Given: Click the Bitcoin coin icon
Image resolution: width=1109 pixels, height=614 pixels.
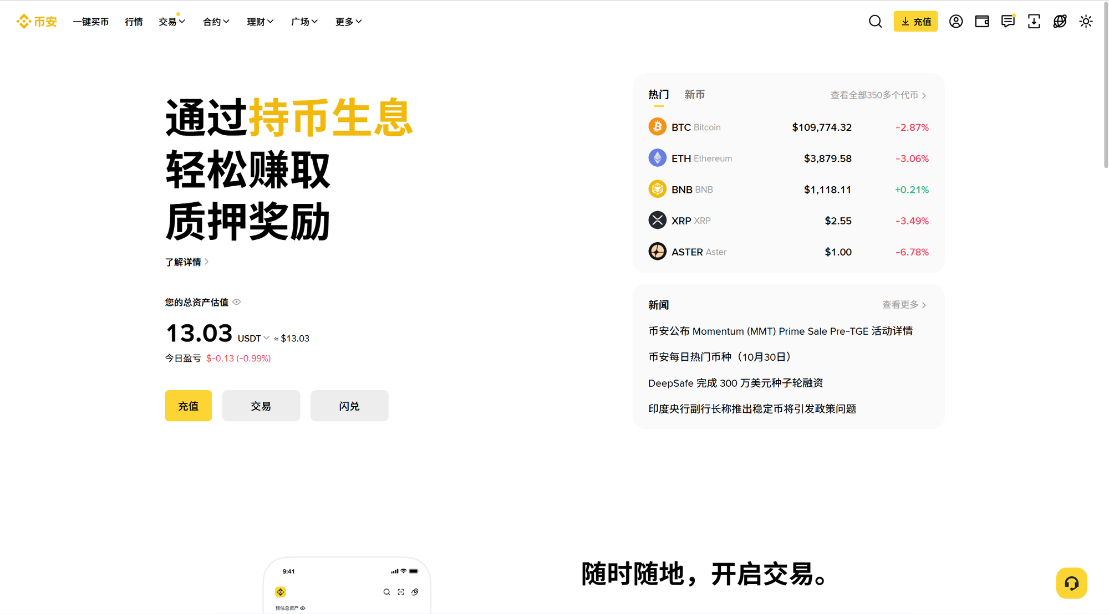Looking at the screenshot, I should 657,127.
